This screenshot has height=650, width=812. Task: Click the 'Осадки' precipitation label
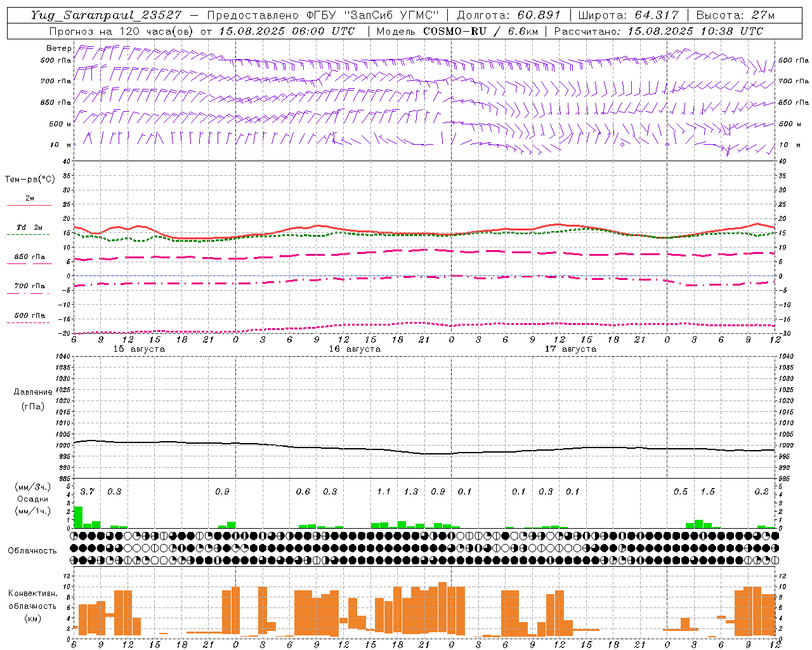point(33,499)
